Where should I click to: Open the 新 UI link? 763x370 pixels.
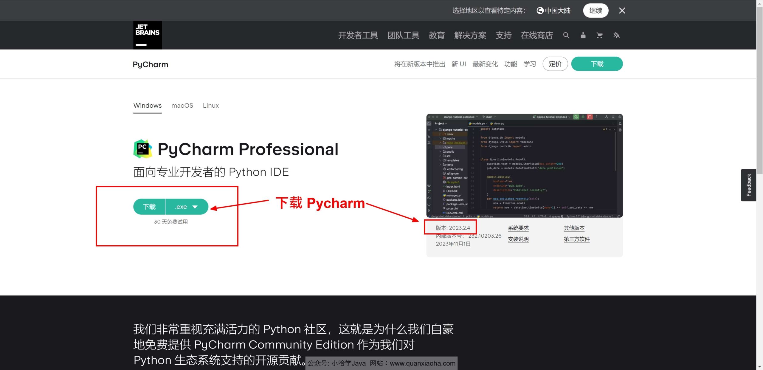tap(459, 64)
